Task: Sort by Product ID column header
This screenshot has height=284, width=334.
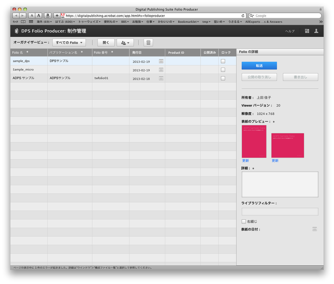Action: (x=183, y=52)
